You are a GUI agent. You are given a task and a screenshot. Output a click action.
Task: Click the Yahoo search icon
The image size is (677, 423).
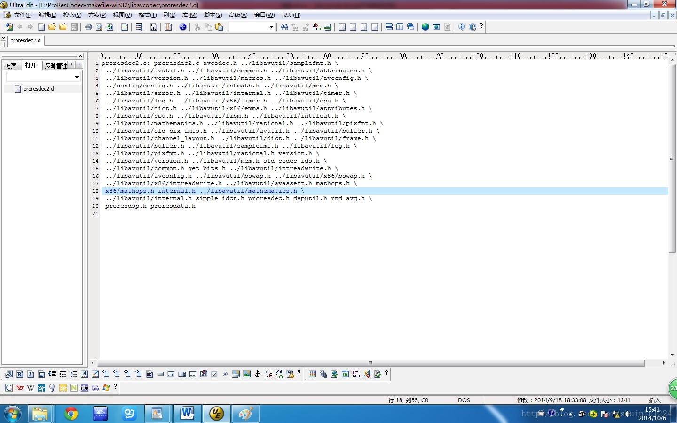[x=20, y=388]
